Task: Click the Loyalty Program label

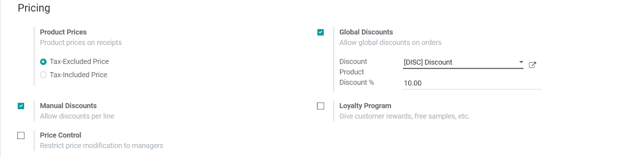Action: (x=365, y=106)
